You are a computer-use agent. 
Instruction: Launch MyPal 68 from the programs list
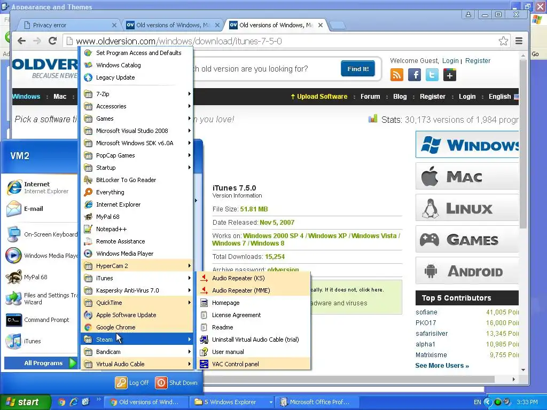pos(137,217)
